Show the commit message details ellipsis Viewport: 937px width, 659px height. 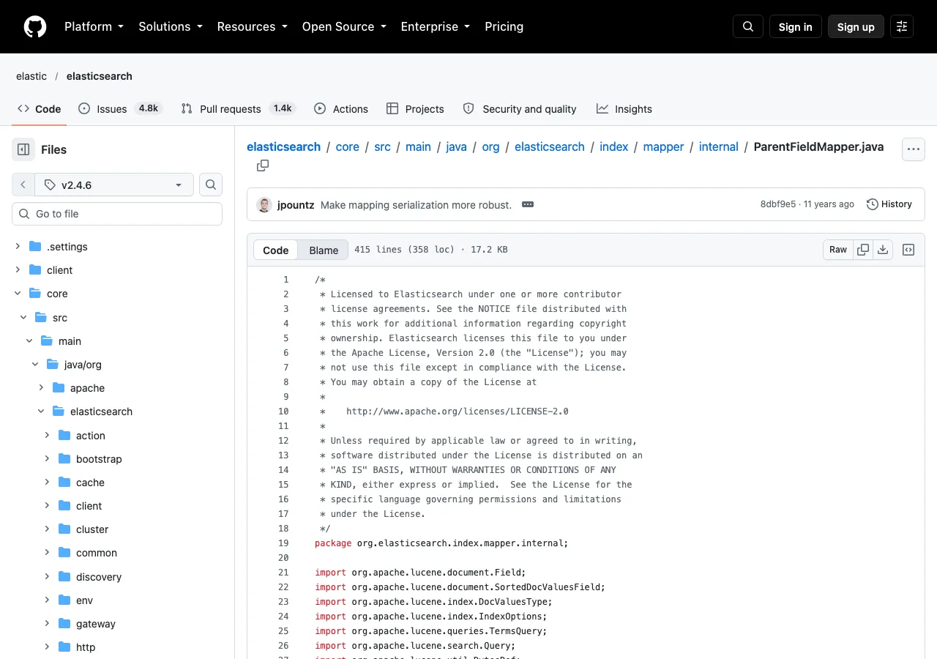tap(528, 204)
